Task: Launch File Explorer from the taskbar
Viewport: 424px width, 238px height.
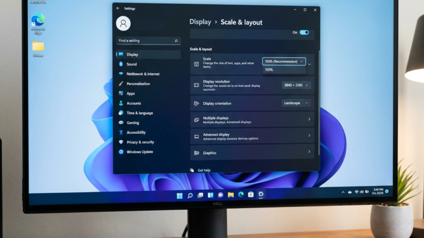Action: [x=230, y=195]
